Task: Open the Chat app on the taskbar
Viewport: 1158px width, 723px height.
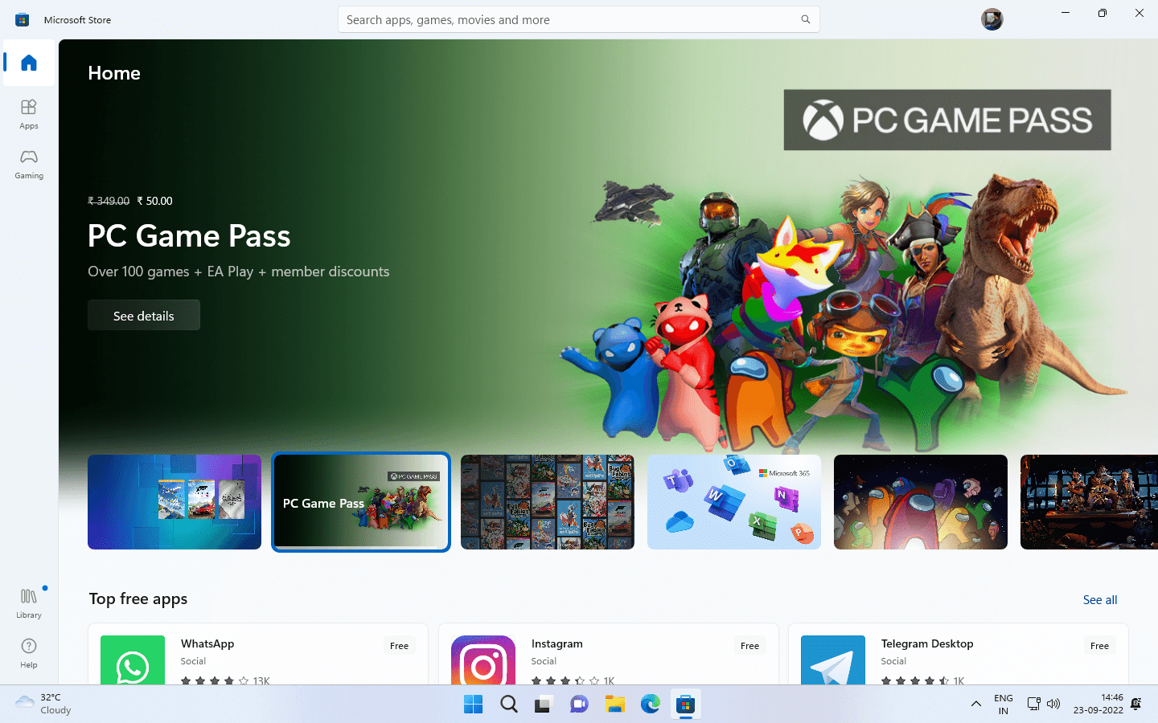Action: click(580, 705)
